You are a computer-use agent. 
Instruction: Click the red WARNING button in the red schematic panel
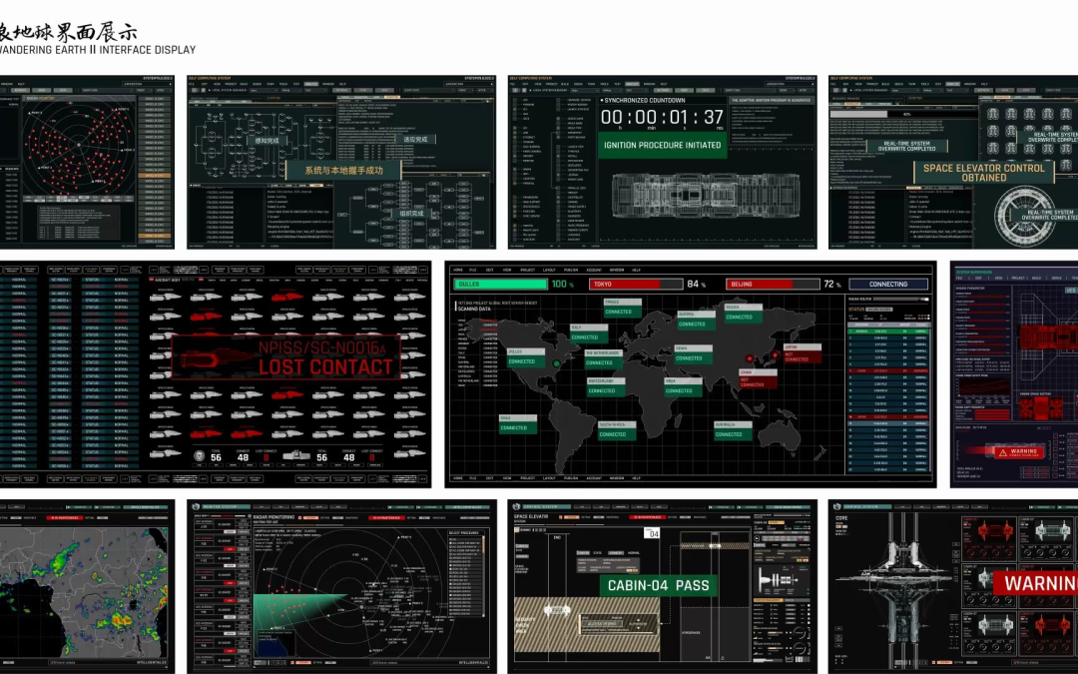(x=1019, y=453)
